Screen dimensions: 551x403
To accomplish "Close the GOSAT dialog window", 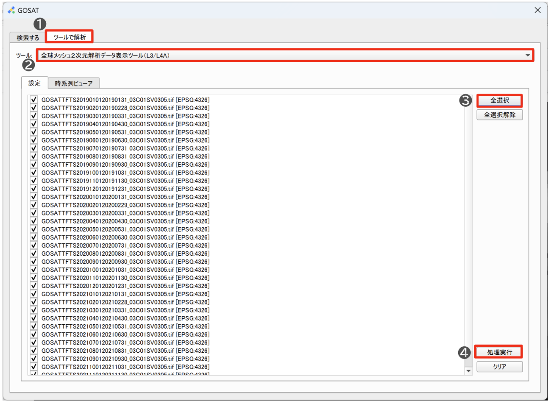I will coord(537,10).
